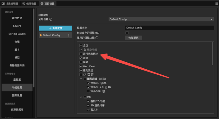
Task: Open 骨骼贴图布局 in the sidebar
Action: 17,66
